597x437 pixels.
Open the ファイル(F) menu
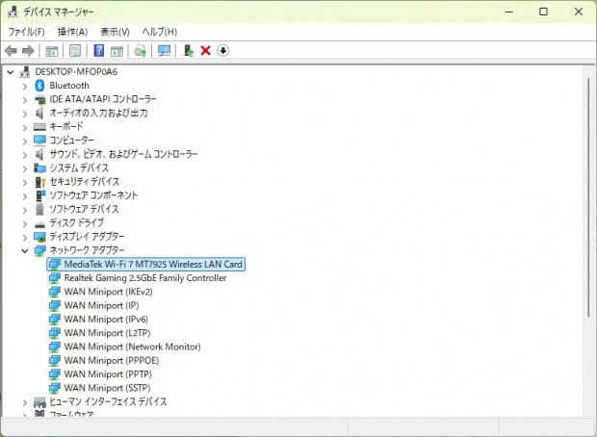27,32
